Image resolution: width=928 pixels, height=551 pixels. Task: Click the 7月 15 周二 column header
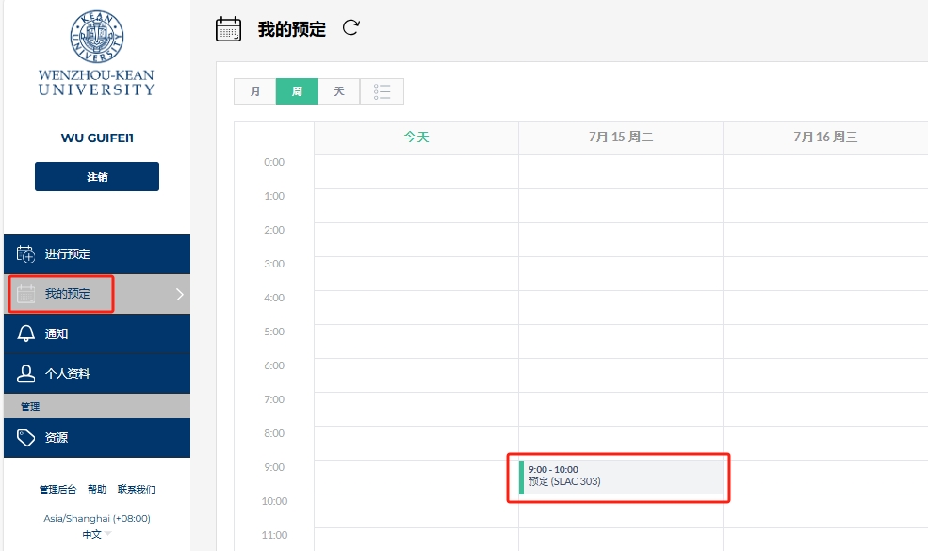pos(621,138)
